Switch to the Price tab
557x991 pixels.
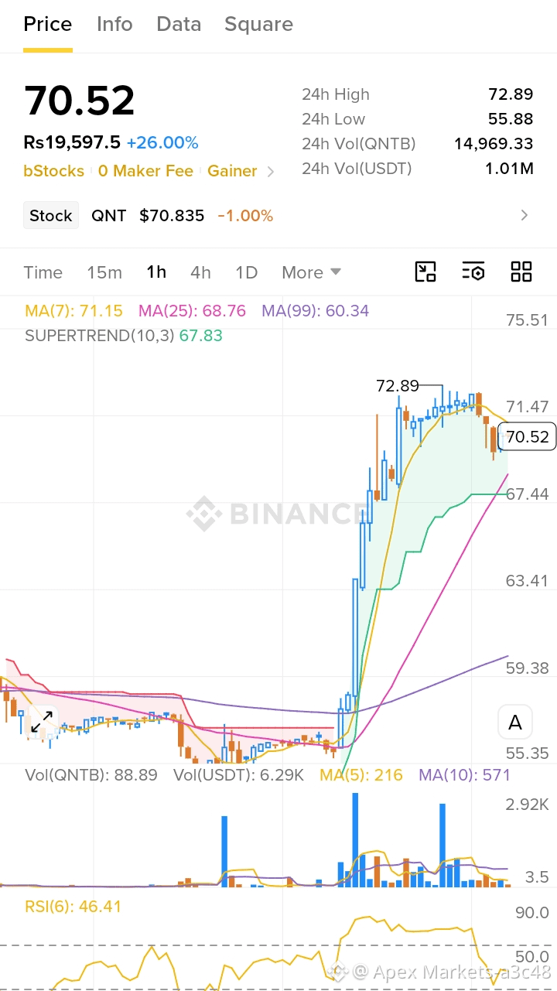(x=48, y=25)
